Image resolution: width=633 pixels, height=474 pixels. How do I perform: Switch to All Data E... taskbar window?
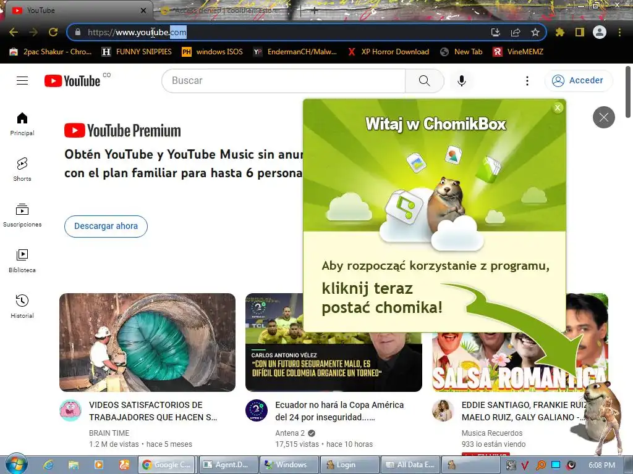coord(410,465)
